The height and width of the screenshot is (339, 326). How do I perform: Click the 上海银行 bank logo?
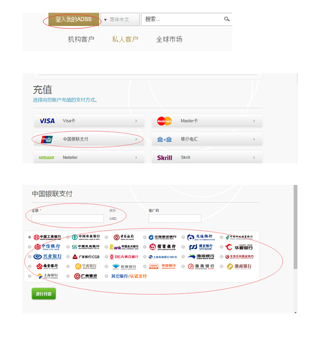coord(47,276)
